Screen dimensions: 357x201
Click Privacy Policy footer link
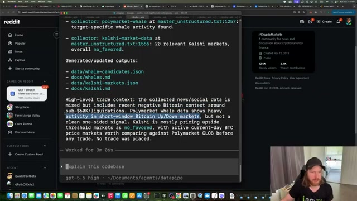pos(279,78)
